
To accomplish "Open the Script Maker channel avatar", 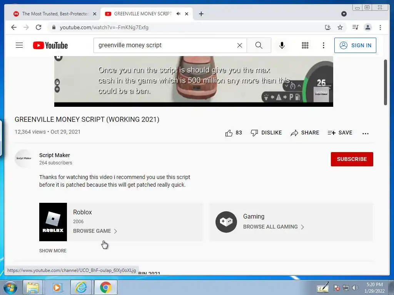I will pyautogui.click(x=23, y=158).
